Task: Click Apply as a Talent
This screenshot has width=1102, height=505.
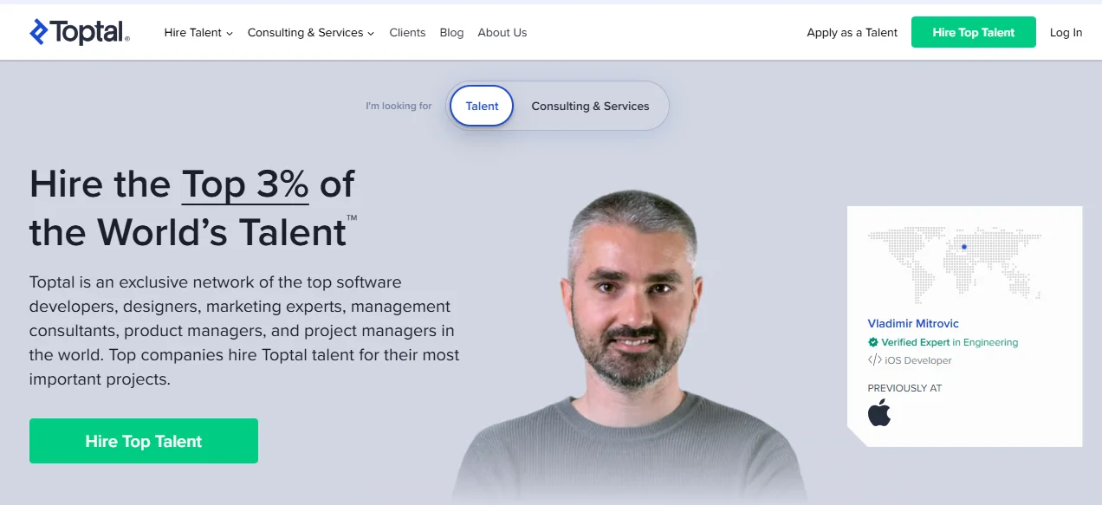Action: [x=852, y=32]
